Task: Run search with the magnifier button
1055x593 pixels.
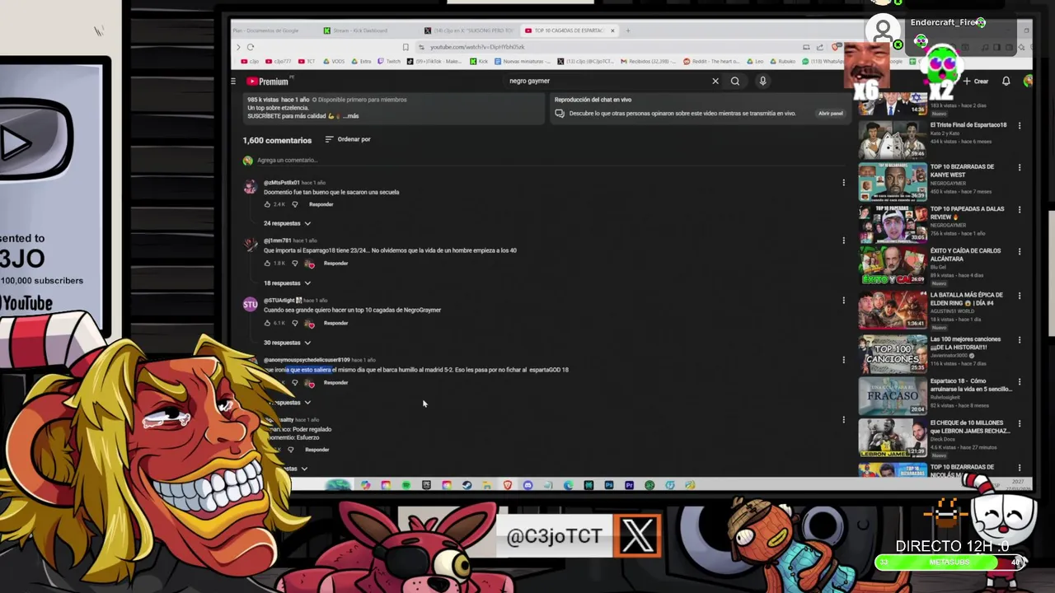Action: click(x=735, y=81)
